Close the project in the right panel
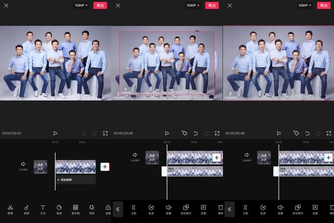 [x=230, y=6]
